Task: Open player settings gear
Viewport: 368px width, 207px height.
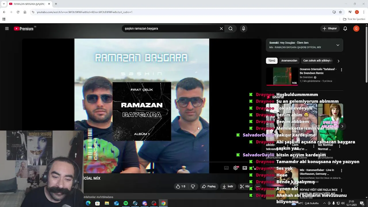Action: click(x=235, y=168)
